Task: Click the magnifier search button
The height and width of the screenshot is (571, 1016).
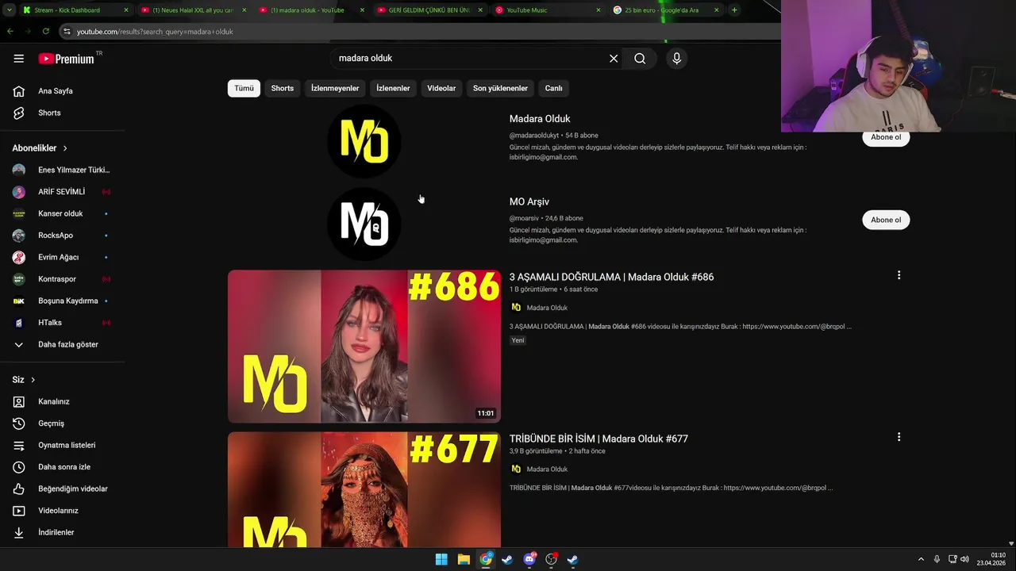Action: pyautogui.click(x=640, y=59)
